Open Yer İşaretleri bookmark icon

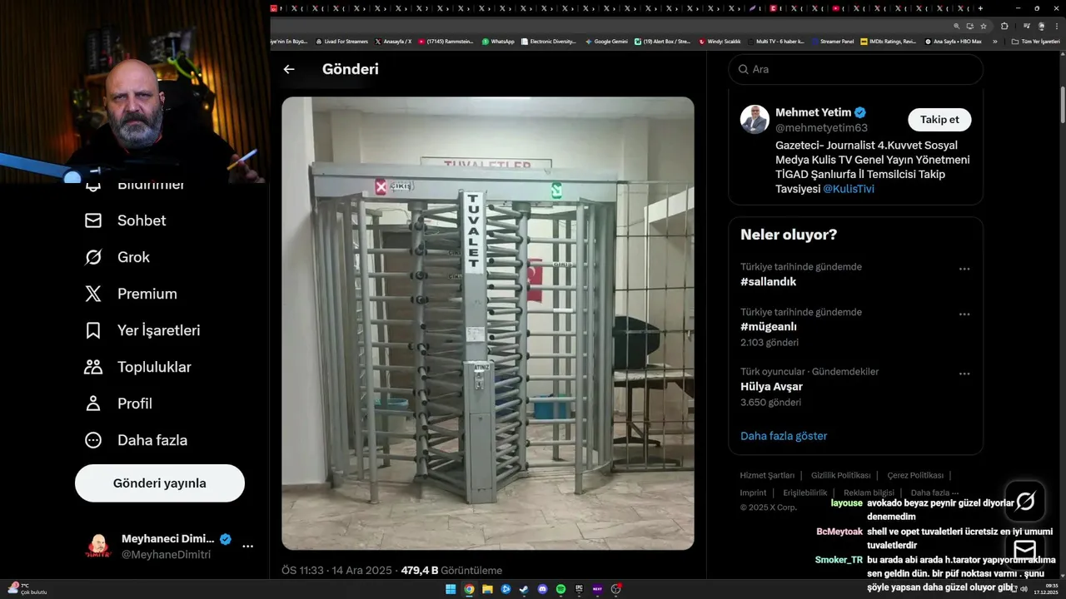93,330
